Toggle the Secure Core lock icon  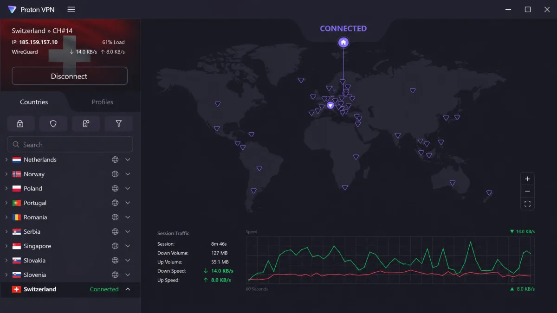coord(20,124)
